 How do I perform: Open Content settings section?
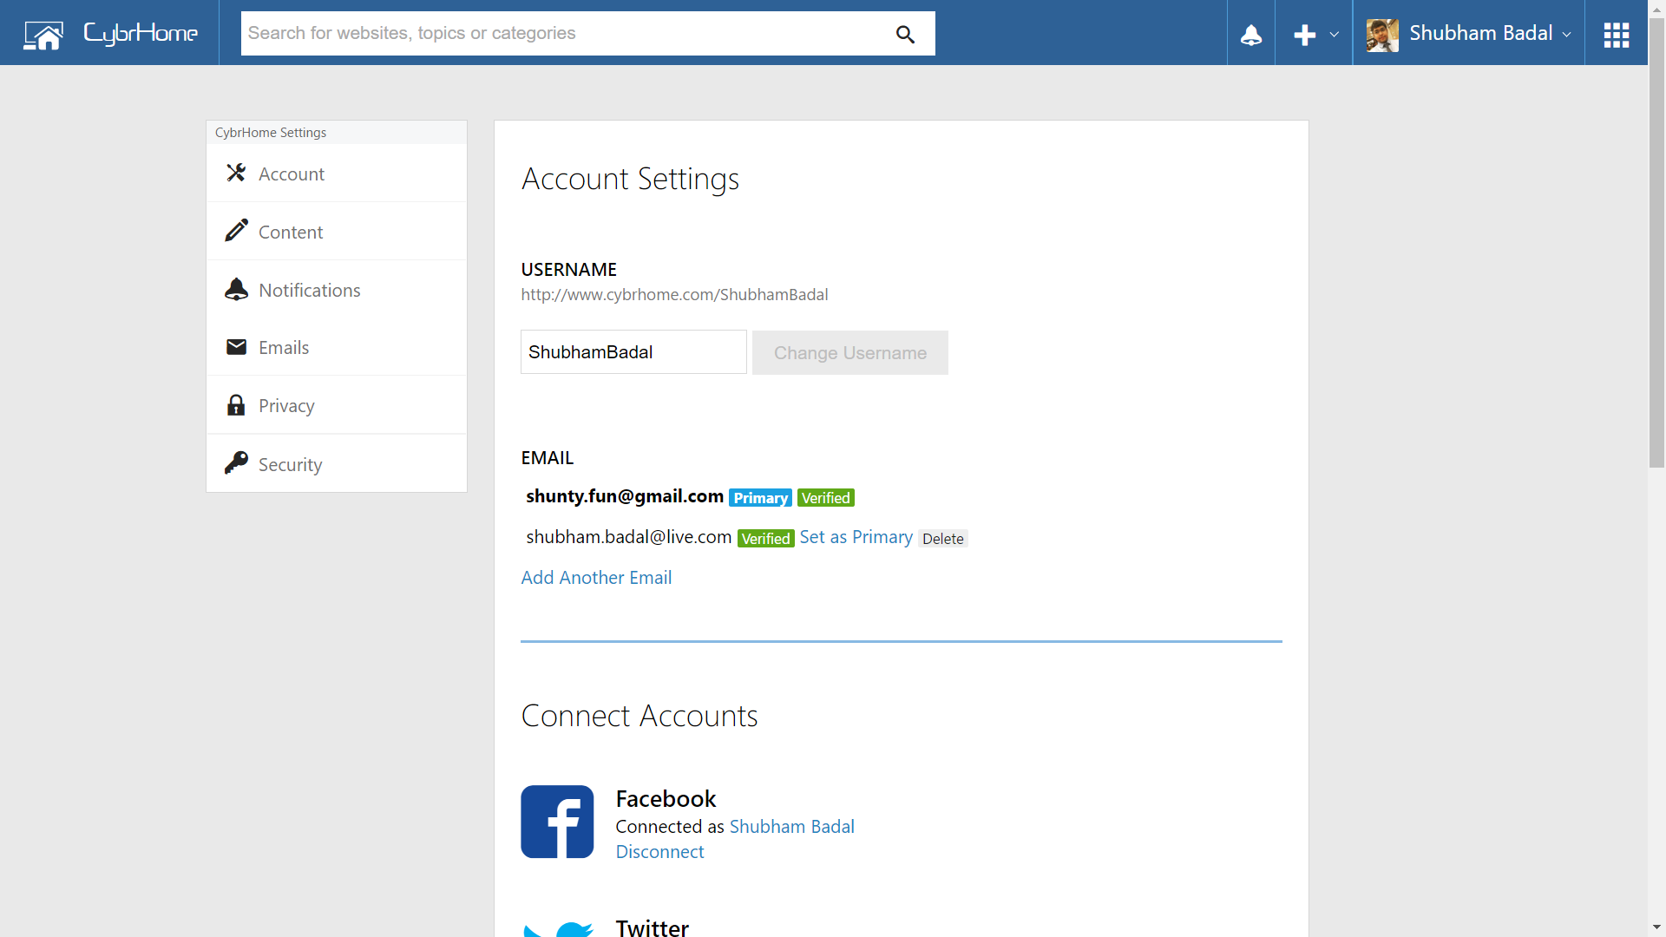point(337,232)
